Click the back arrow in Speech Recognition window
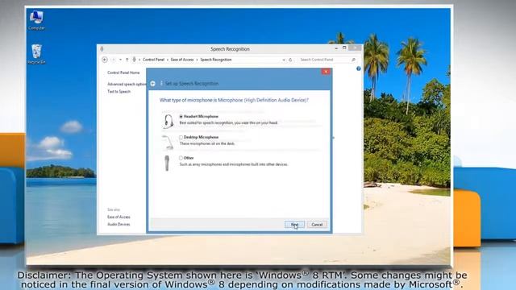The width and height of the screenshot is (516, 290). coord(105,60)
